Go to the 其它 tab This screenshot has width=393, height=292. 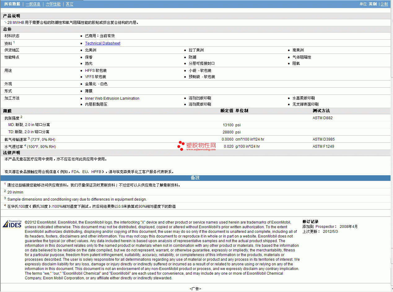coord(70,4)
